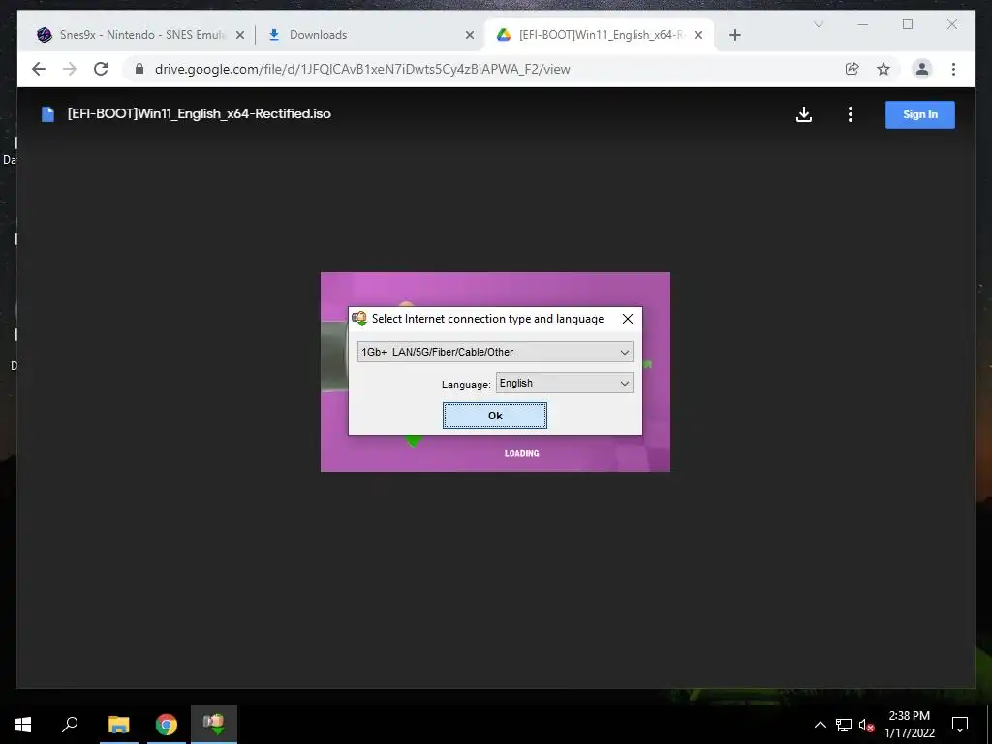Open the network status tray icon
Screen dimensions: 992x744
pyautogui.click(x=844, y=725)
